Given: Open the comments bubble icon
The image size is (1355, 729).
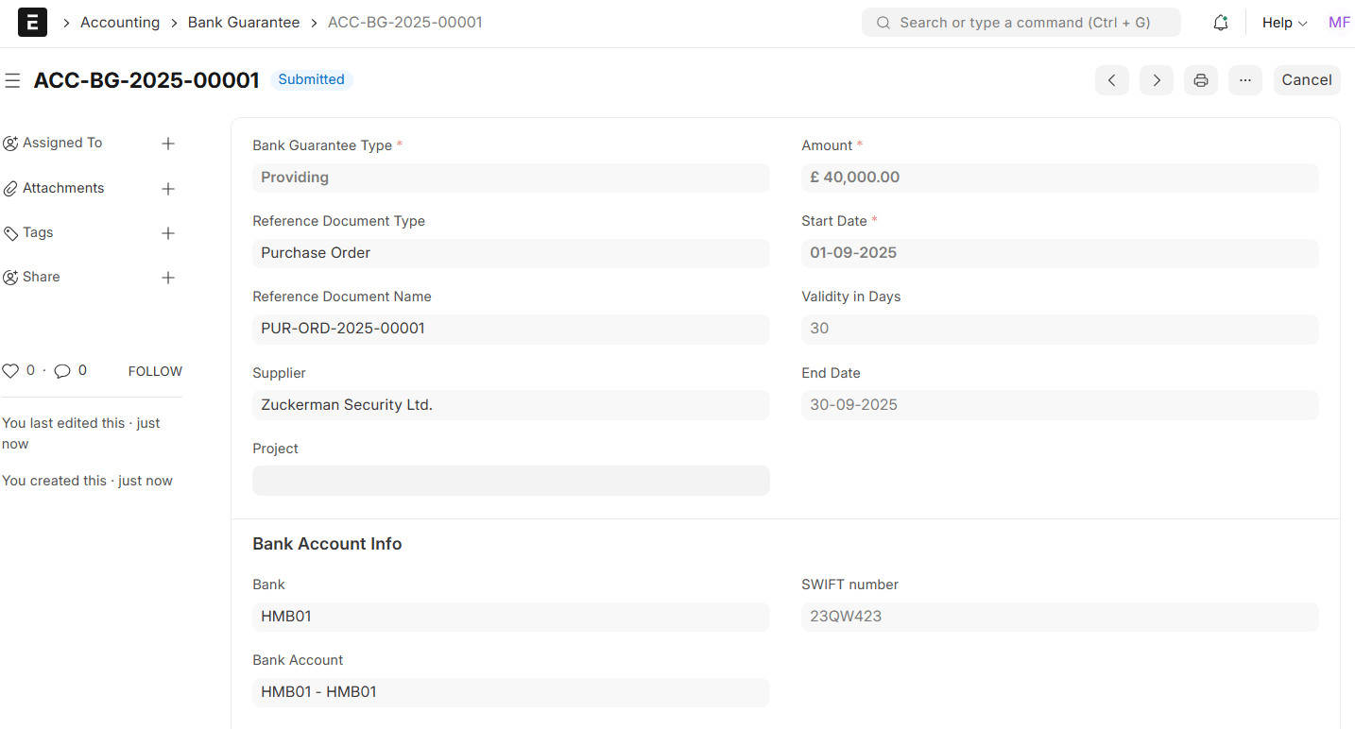Looking at the screenshot, I should tap(62, 371).
